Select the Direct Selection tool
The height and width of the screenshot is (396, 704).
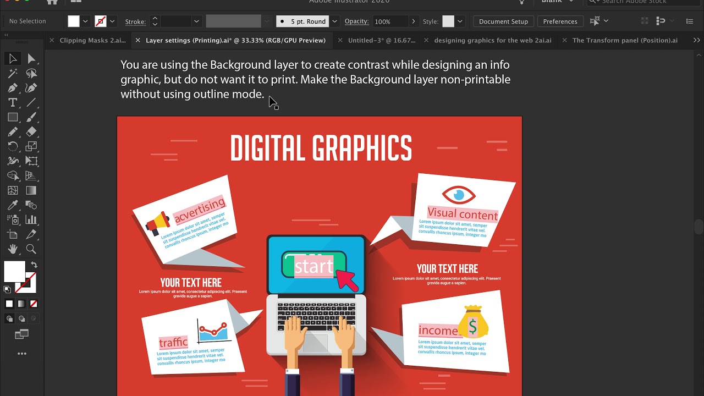click(31, 58)
